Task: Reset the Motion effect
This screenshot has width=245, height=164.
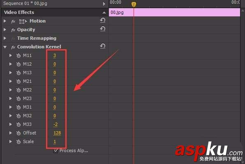Action: [x=103, y=20]
